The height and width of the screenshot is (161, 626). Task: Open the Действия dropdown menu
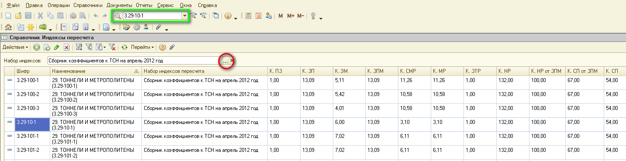16,47
